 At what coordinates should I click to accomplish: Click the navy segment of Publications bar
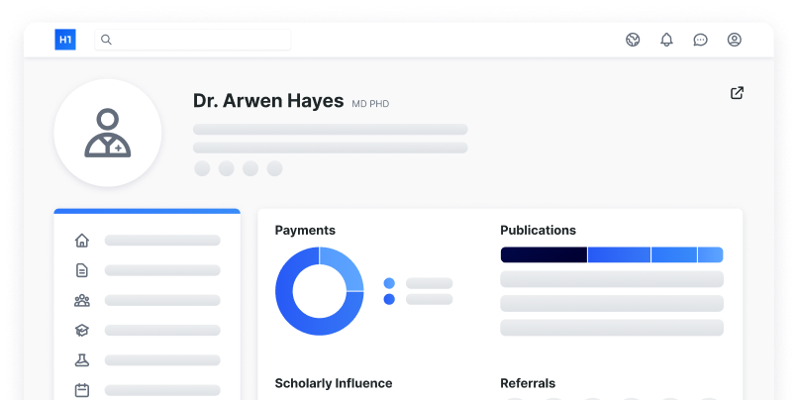544,255
